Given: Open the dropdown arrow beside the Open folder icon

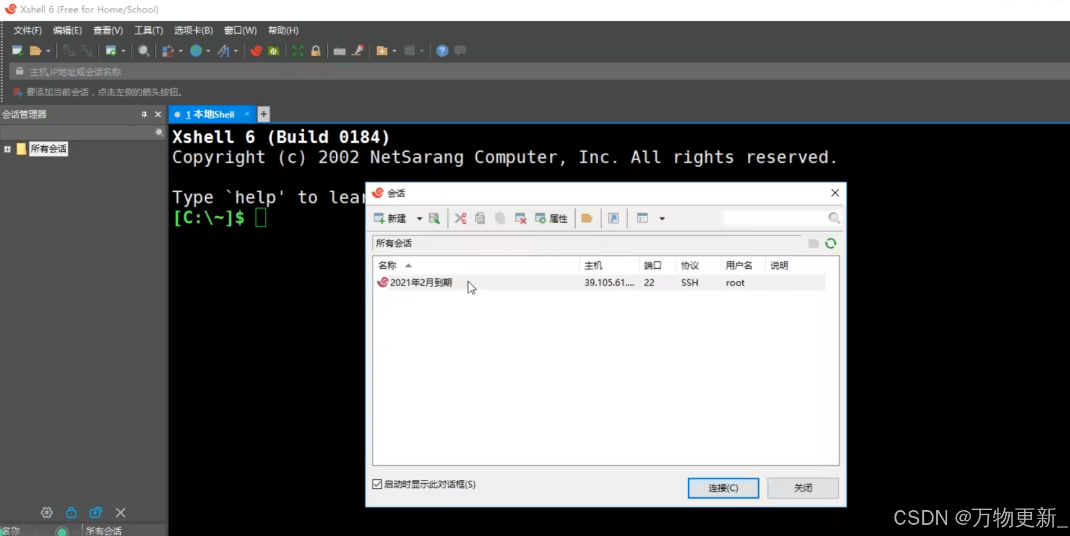Looking at the screenshot, I should [48, 51].
